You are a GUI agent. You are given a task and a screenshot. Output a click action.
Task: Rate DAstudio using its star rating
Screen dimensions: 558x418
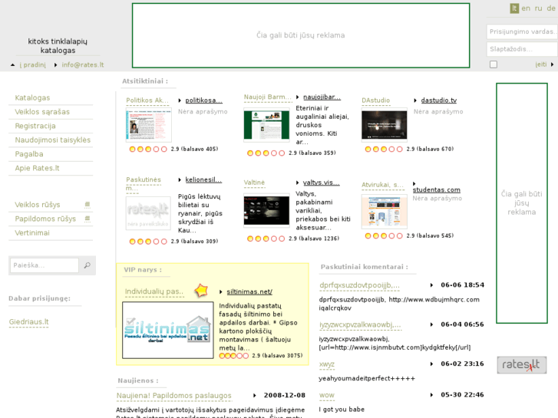pyautogui.click(x=384, y=149)
